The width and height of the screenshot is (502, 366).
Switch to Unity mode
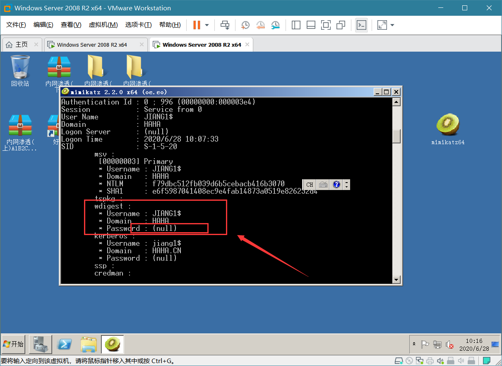(341, 25)
